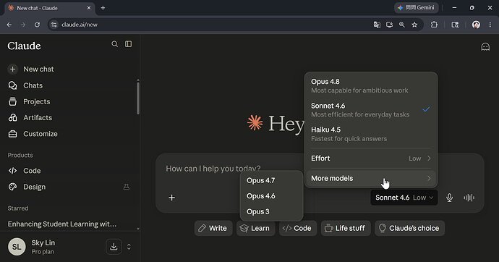Reload the page
Viewport: 499px width, 262px height.
[x=37, y=25]
